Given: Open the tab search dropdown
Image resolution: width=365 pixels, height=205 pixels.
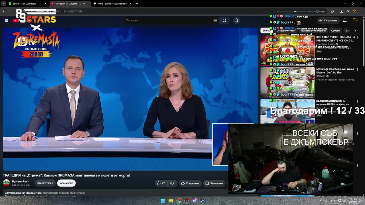Looking at the screenshot, I should coord(3,4).
